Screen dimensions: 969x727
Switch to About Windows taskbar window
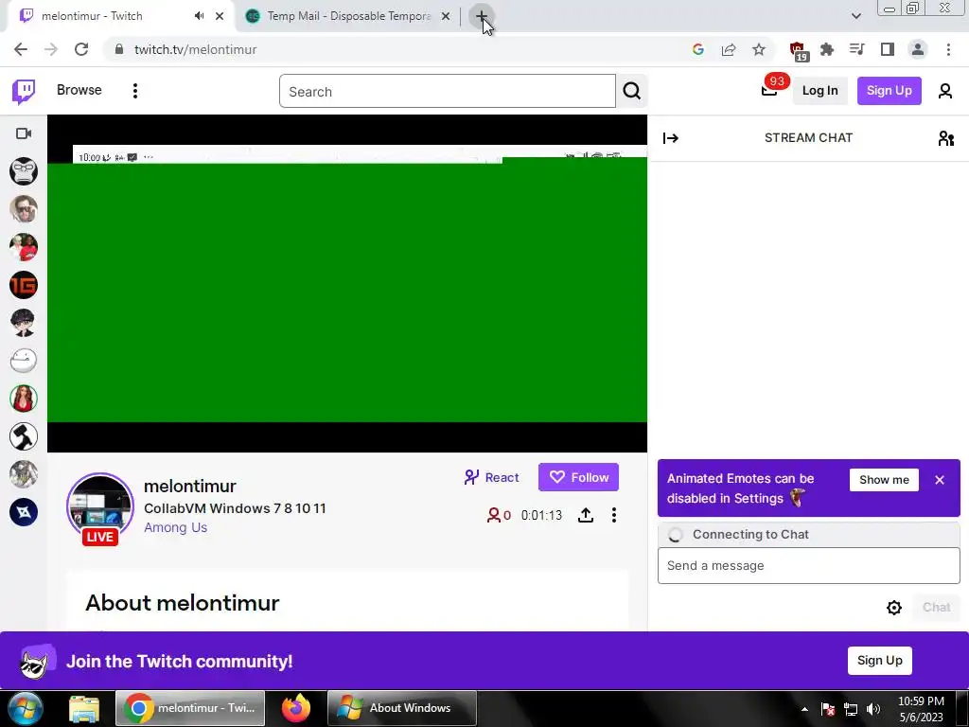(x=402, y=708)
